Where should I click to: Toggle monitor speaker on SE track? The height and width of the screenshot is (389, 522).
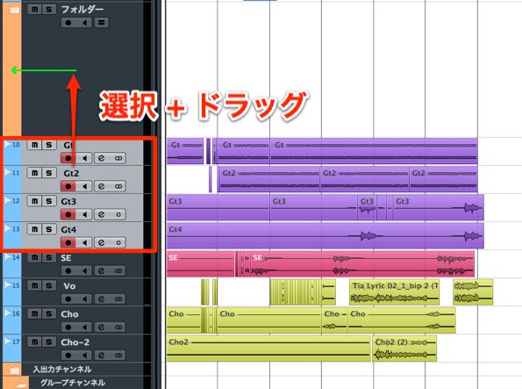[84, 270]
